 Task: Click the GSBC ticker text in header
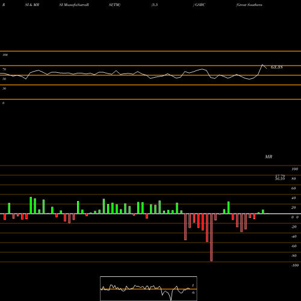(200, 5)
